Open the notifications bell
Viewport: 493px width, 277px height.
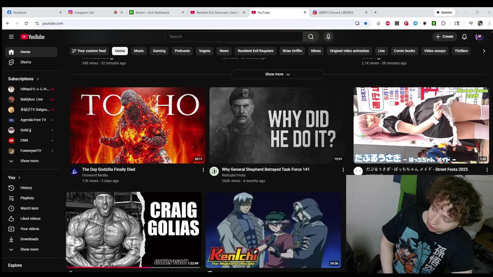(x=464, y=37)
